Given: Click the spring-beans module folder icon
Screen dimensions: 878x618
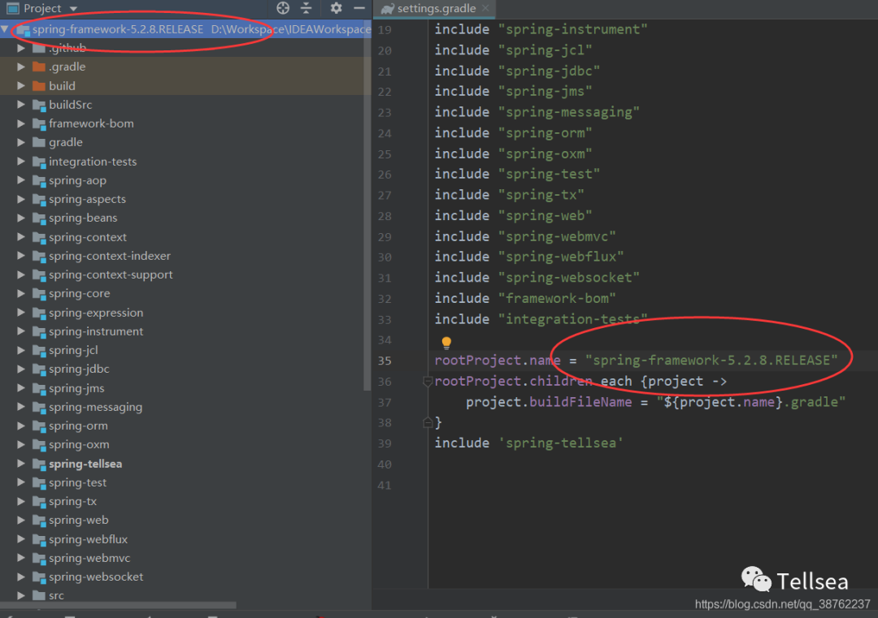Looking at the screenshot, I should 39,218.
